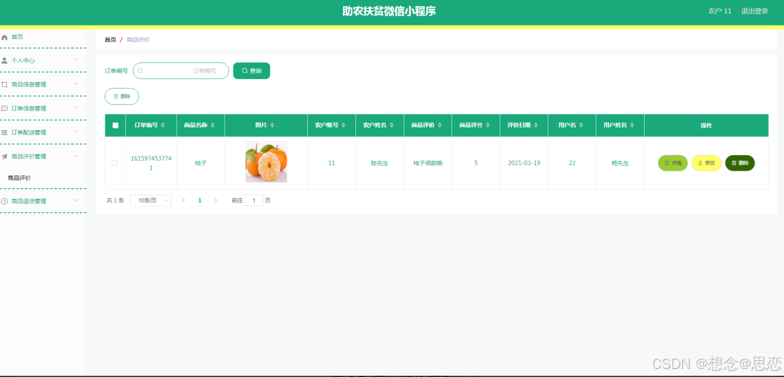This screenshot has width=784, height=377.
Task: Click the 农户 11 user label in header
Action: pos(720,11)
